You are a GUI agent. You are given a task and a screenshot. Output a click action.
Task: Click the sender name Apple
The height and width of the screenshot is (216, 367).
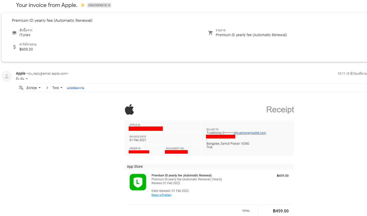[x=21, y=73]
